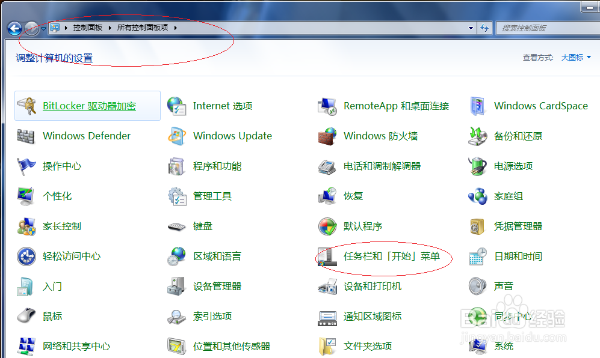Expand the arrow before 控制面板 breadcrumb
The image size is (600, 358).
point(66,28)
